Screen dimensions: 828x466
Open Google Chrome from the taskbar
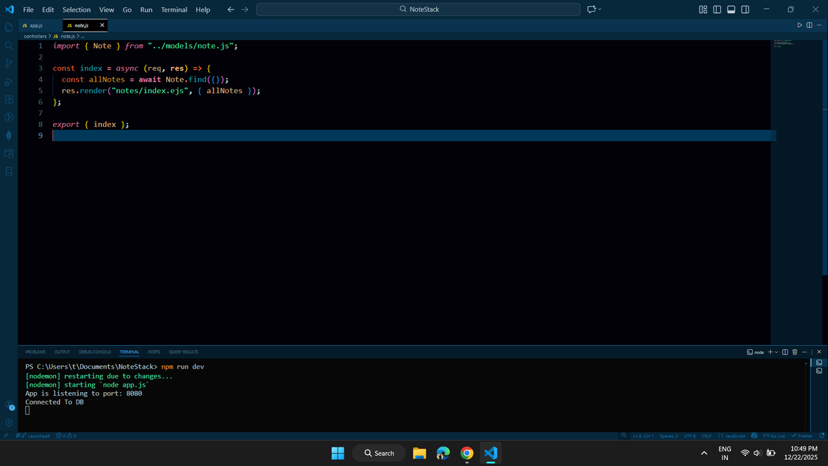coord(467,453)
